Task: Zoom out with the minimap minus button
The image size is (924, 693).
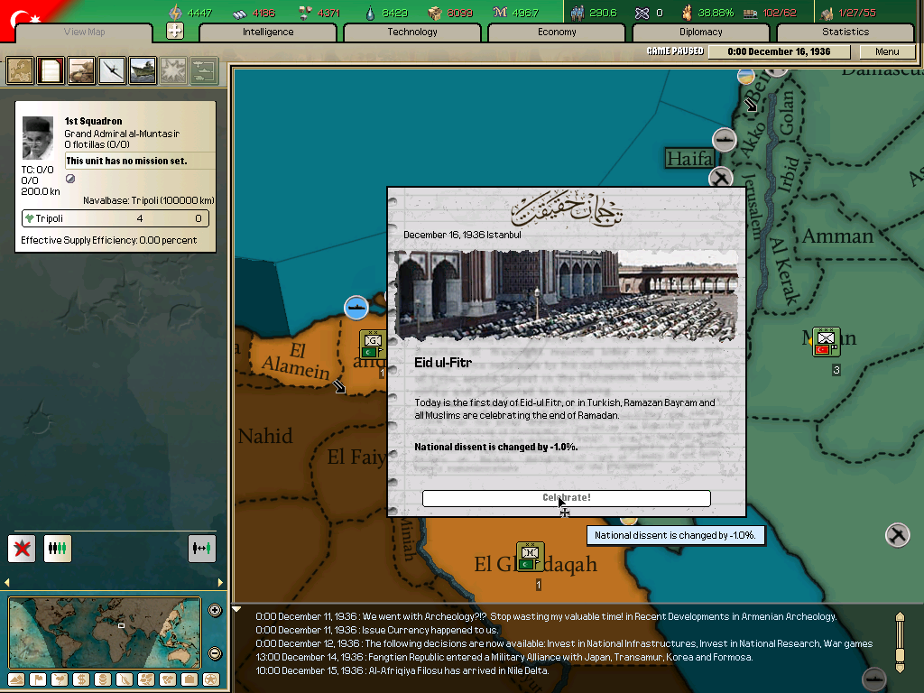Action: 215,653
